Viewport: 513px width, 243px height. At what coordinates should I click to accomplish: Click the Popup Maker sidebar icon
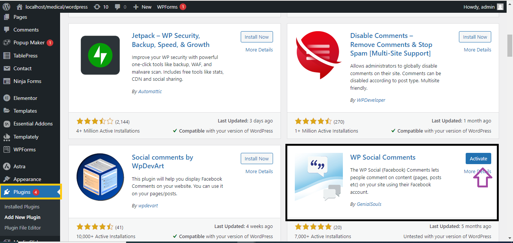(6, 43)
